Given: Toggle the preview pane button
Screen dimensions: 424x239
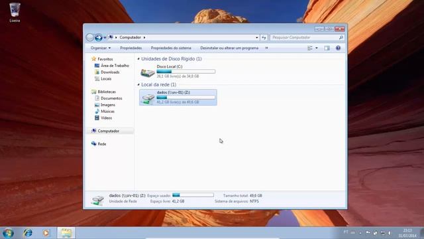Looking at the screenshot, I should click(327, 48).
